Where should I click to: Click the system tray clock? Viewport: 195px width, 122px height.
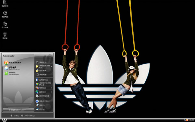pyautogui.click(x=191, y=120)
